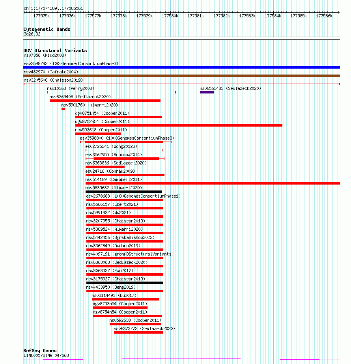Open the nsv6563483 (Sedlazeck2020) label

230,88
